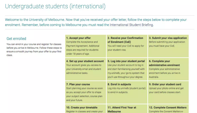Click the welcome paragraph about your offer letter

click(96, 22)
